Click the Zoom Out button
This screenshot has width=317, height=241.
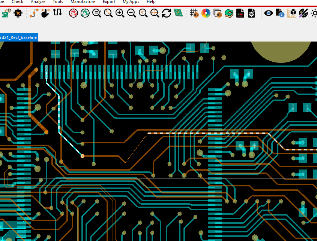click(132, 13)
